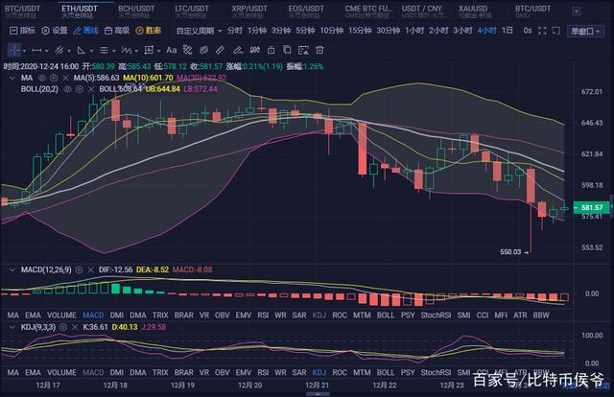Open the 设置 settings button
This screenshot has height=397, width=614.
(x=55, y=31)
